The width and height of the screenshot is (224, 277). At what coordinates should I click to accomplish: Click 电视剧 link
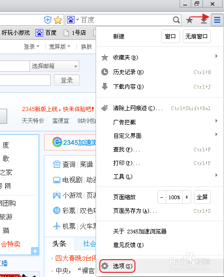[72, 180]
